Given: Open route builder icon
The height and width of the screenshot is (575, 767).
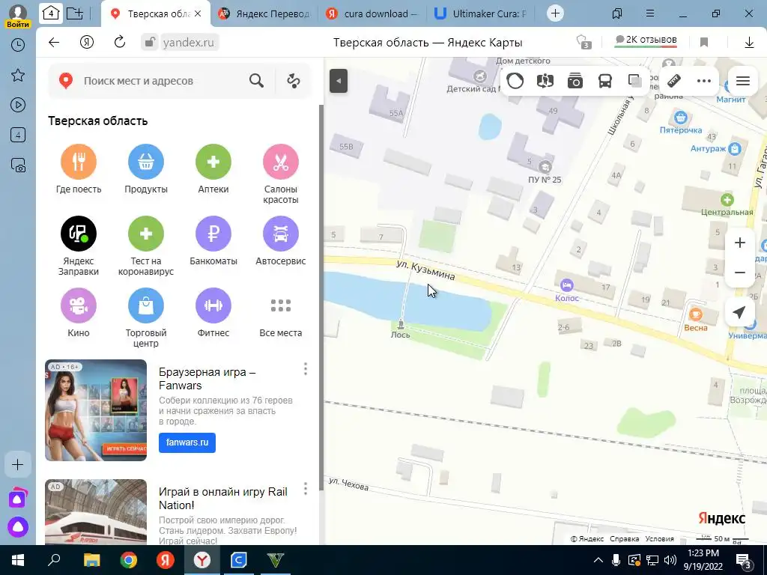Looking at the screenshot, I should (294, 81).
